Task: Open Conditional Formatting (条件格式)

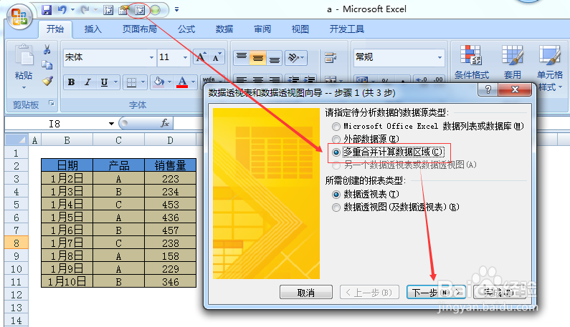Action: 472,62
